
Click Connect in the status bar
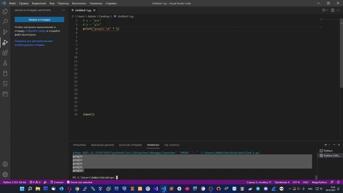click(57, 182)
